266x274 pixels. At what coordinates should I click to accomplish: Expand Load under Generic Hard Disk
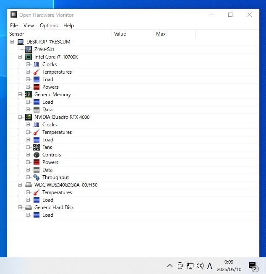click(28, 215)
